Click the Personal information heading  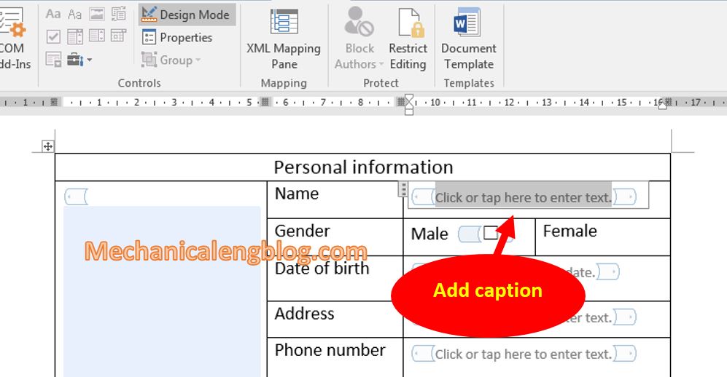[x=363, y=167]
